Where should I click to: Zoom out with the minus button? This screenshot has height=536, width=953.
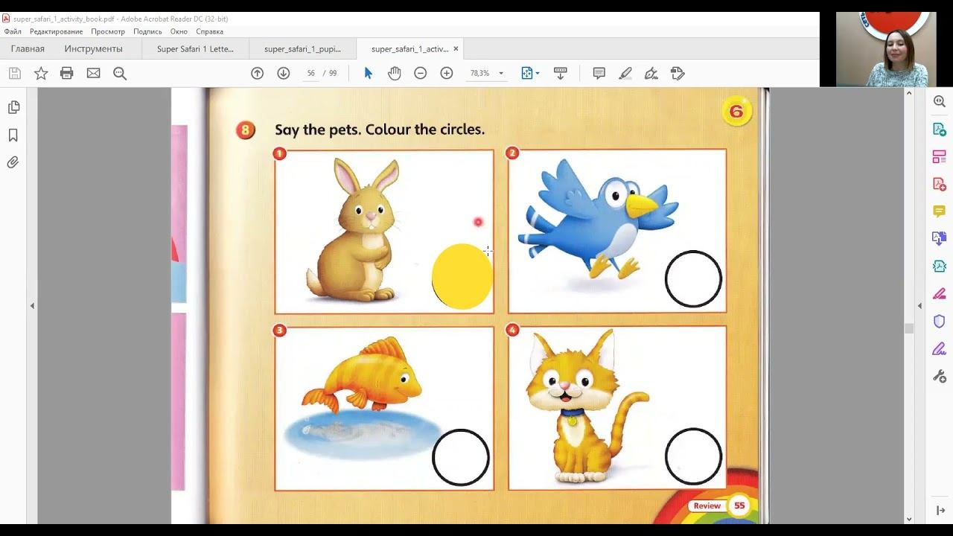(421, 73)
